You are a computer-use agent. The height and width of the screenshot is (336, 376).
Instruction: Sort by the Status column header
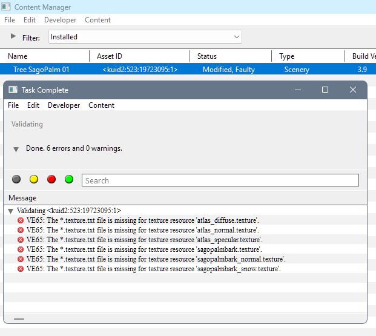231,56
